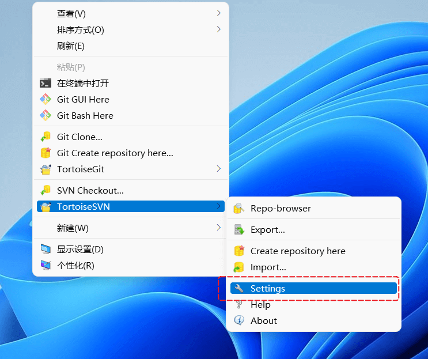Expand the 查看(V) submenu arrow
Image resolution: width=428 pixels, height=359 pixels.
[x=219, y=13]
